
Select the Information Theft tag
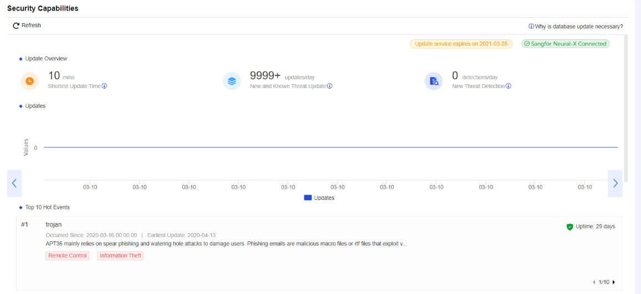coord(120,256)
